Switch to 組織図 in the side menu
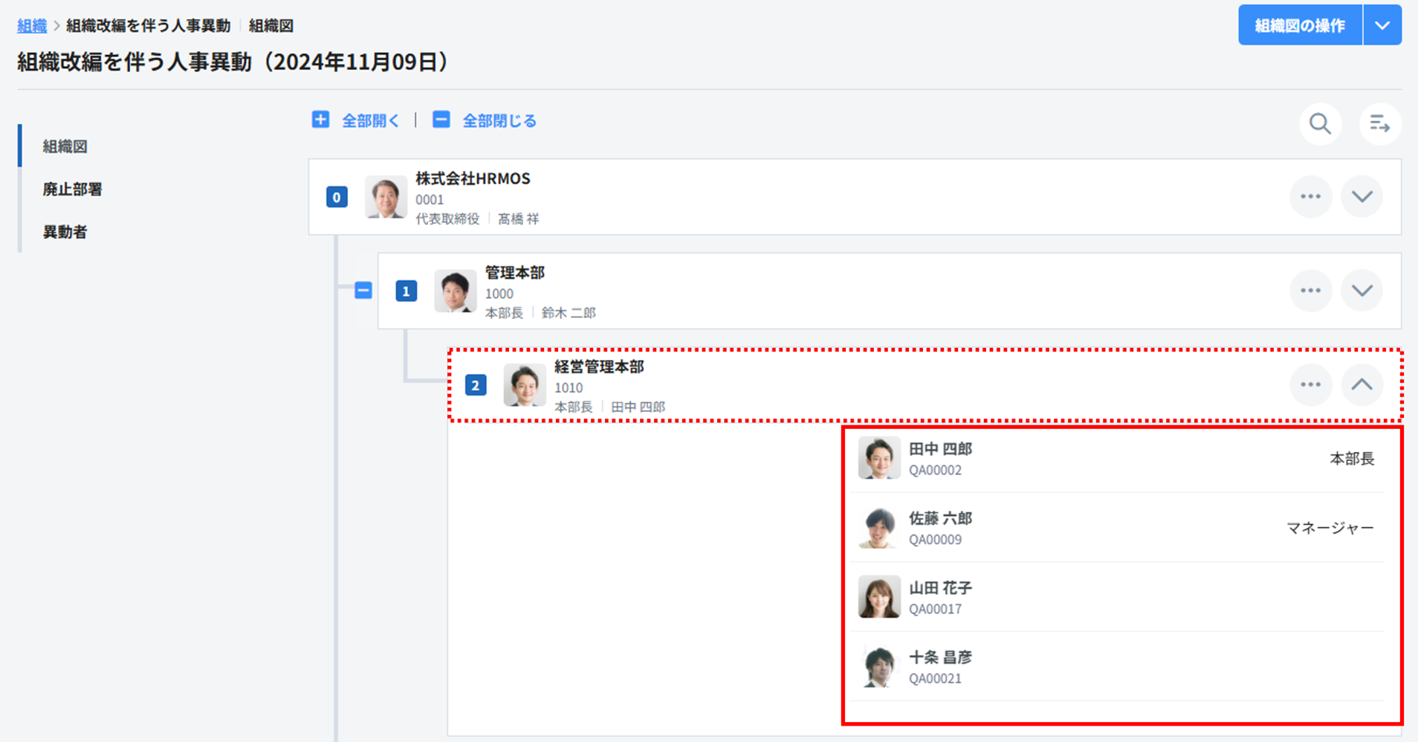Screen dimensions: 1418x742 [x=65, y=146]
